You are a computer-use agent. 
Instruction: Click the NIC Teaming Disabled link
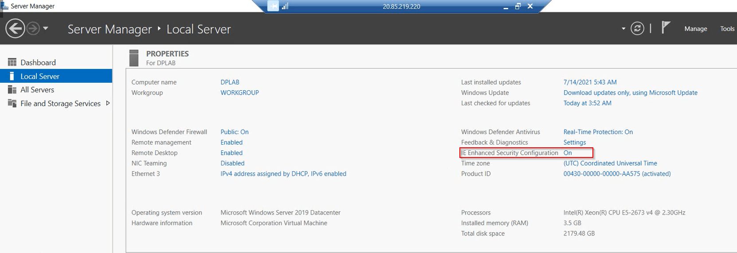tap(232, 163)
